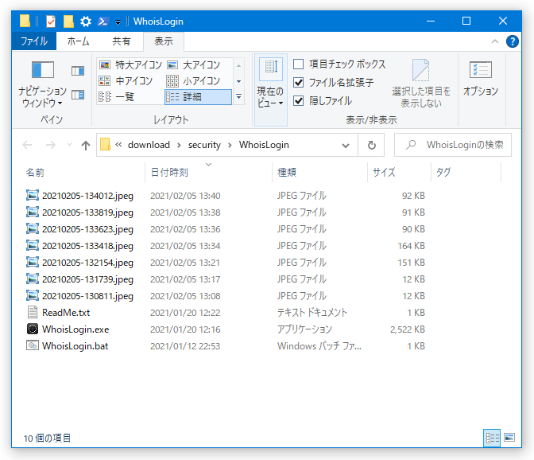The image size is (534, 460).
Task: Click the ReadMe.txt document icon
Action: click(33, 312)
